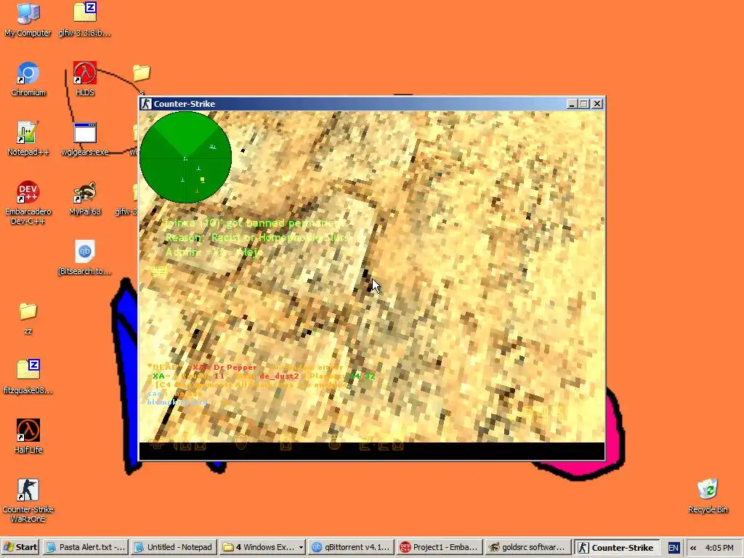The height and width of the screenshot is (558, 744).
Task: Open the My Computer desktop icon
Action: [28, 19]
